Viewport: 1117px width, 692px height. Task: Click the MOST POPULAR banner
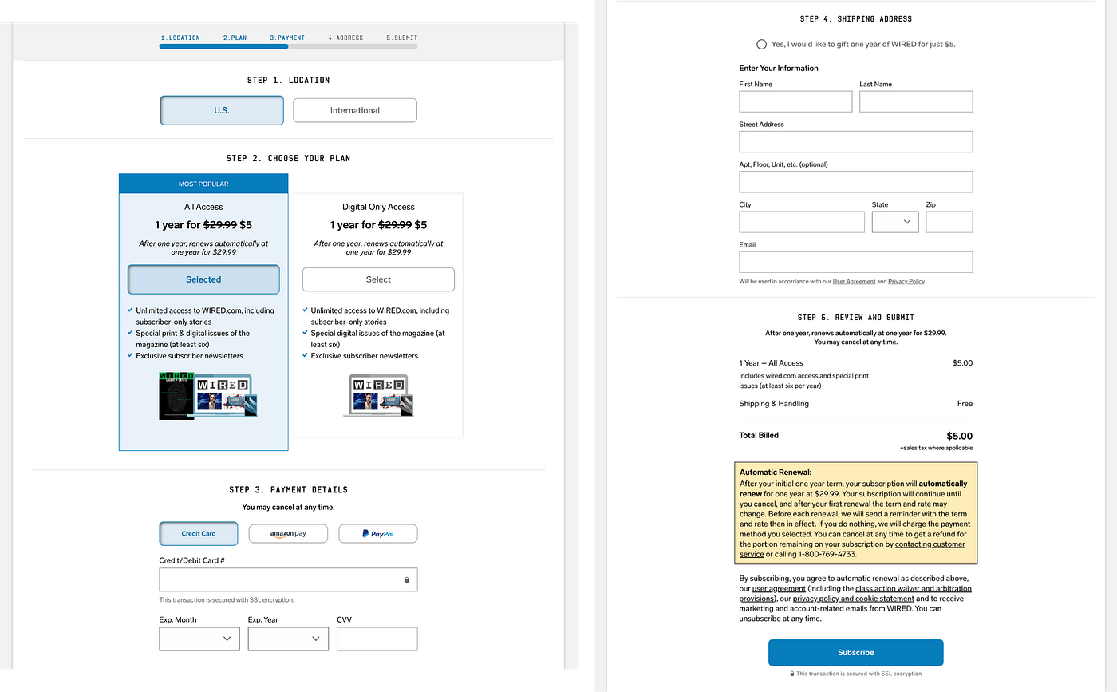[x=203, y=184]
